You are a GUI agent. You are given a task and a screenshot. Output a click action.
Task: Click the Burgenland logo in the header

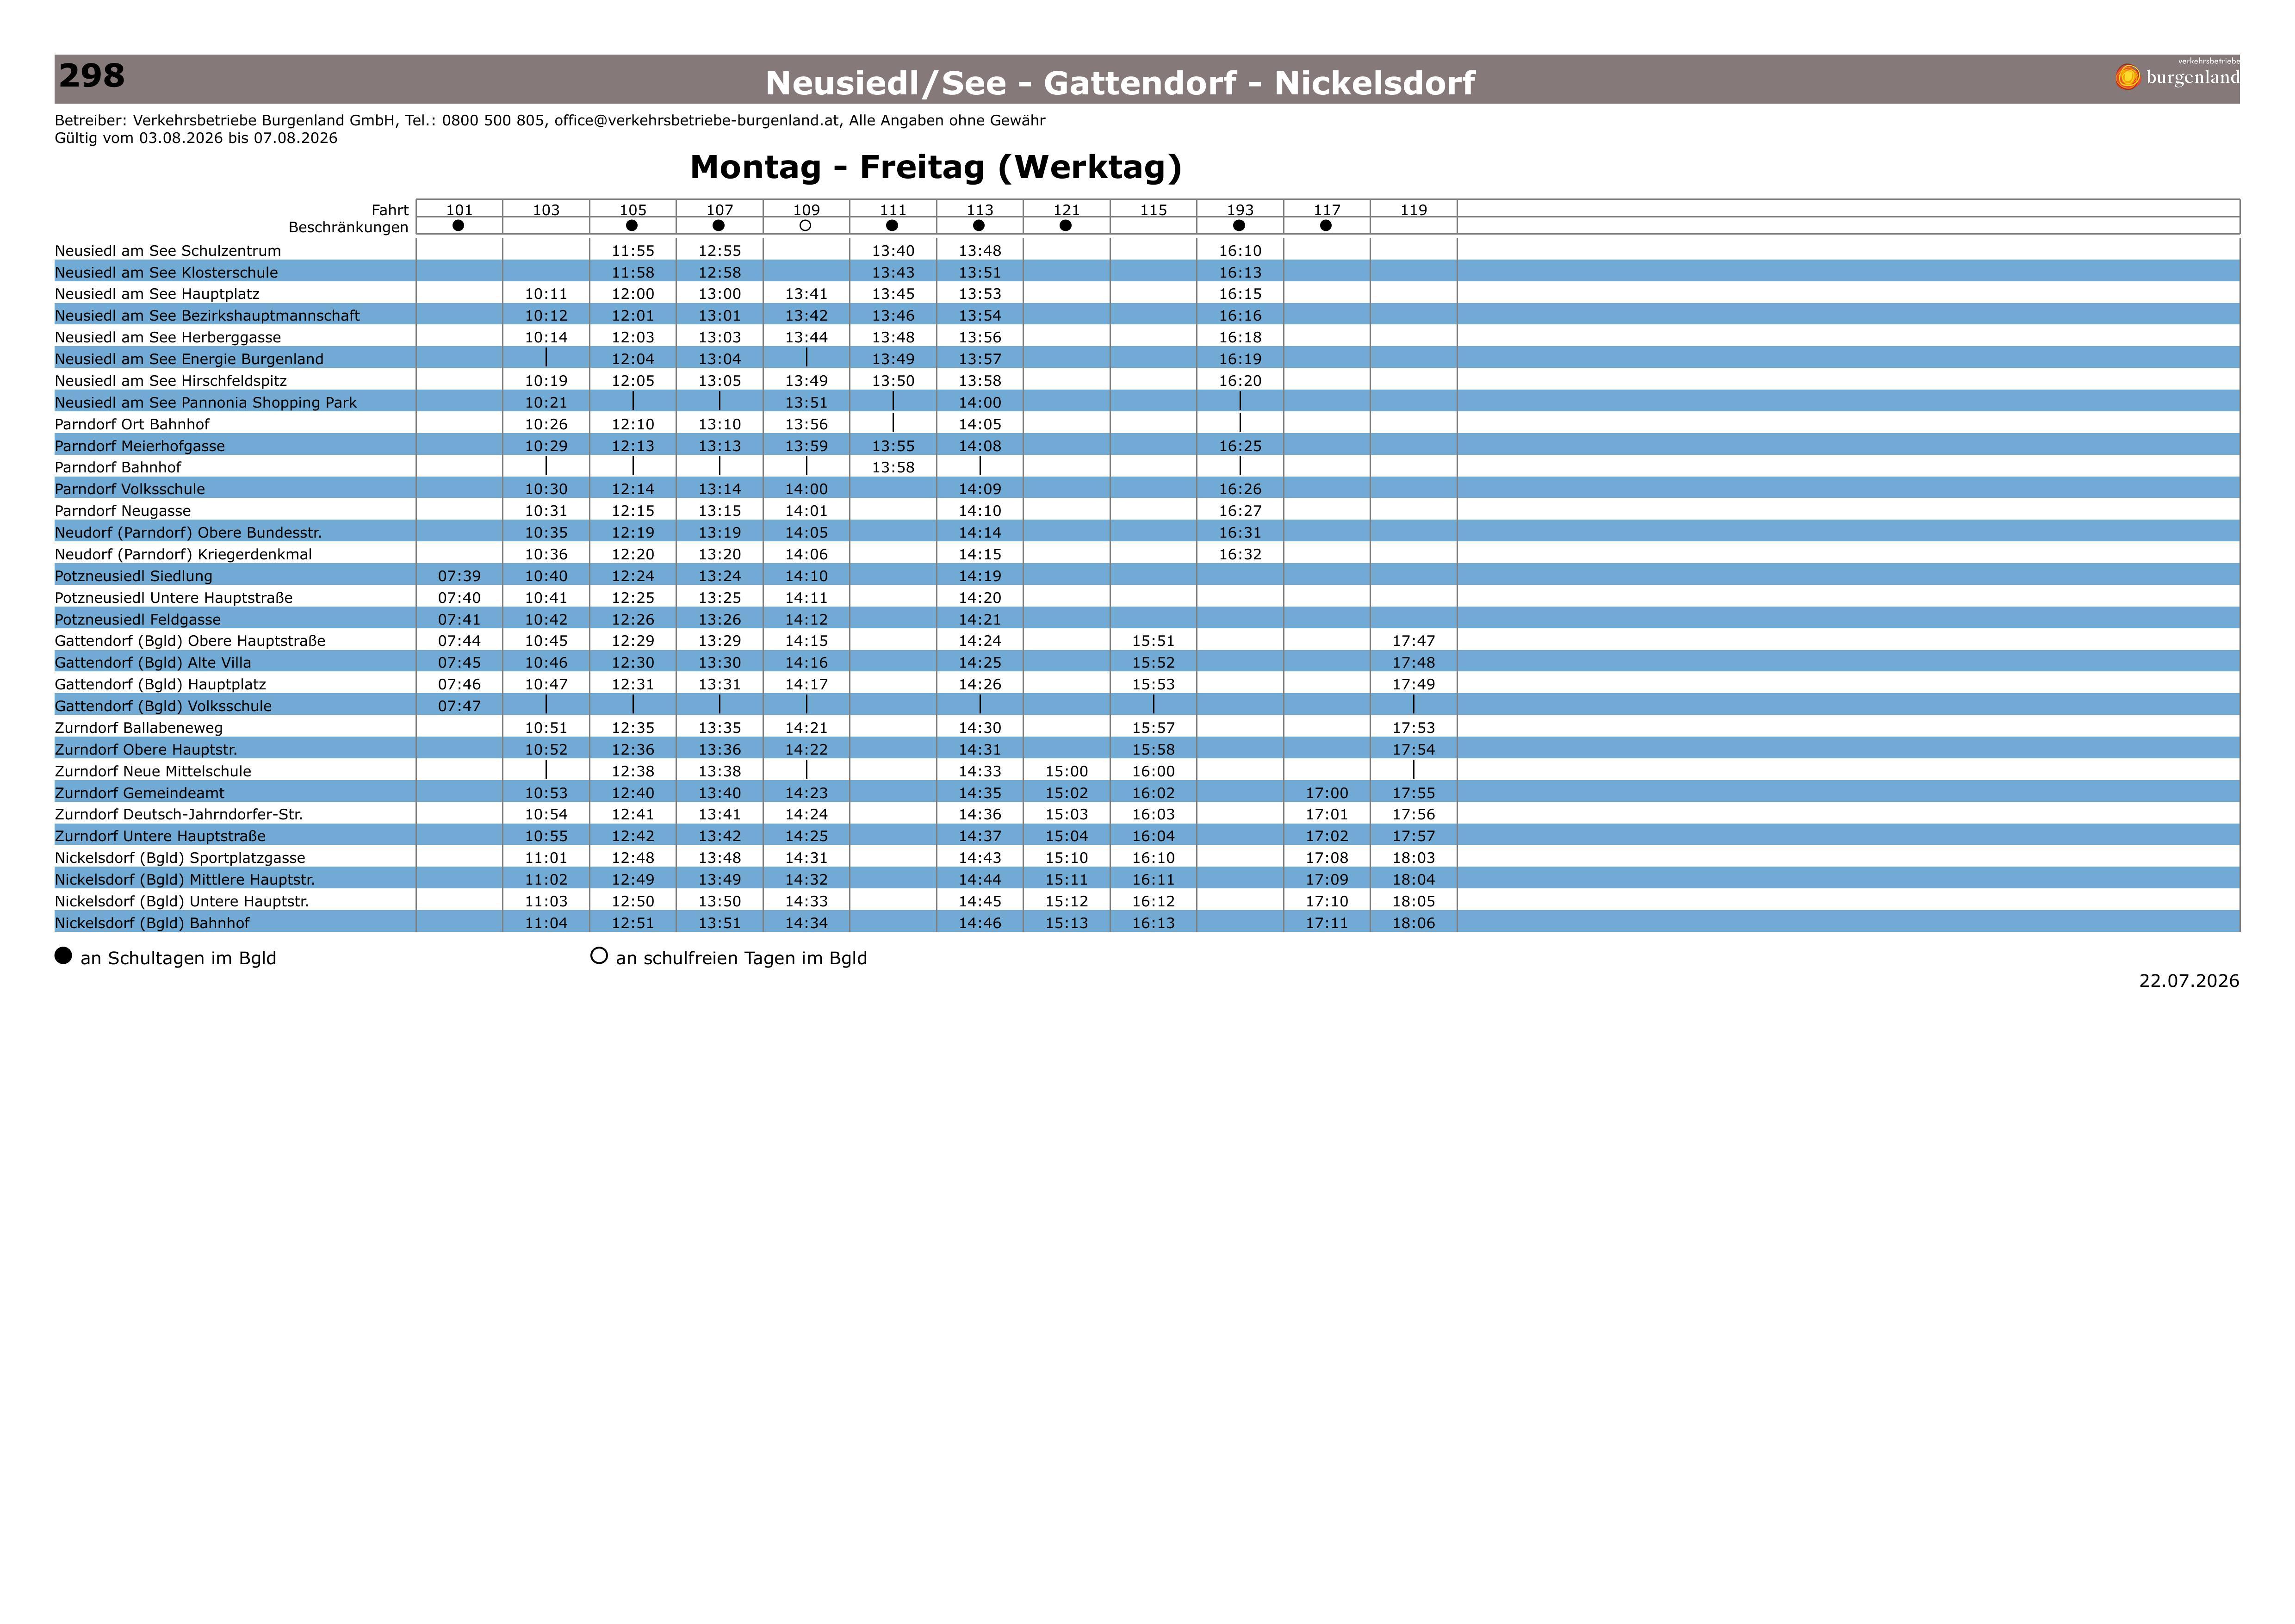click(2177, 75)
